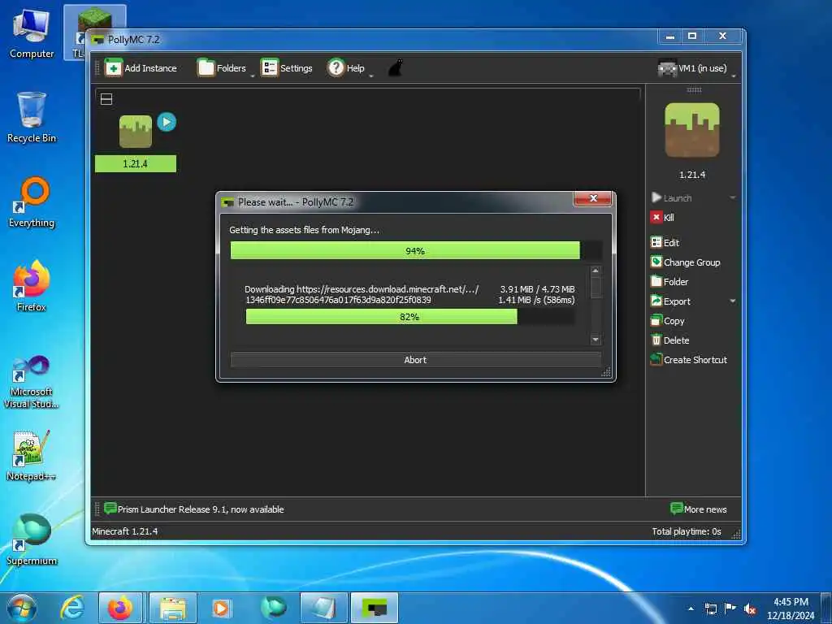Click Export in the sidebar
This screenshot has width=832, height=624.
670,301
